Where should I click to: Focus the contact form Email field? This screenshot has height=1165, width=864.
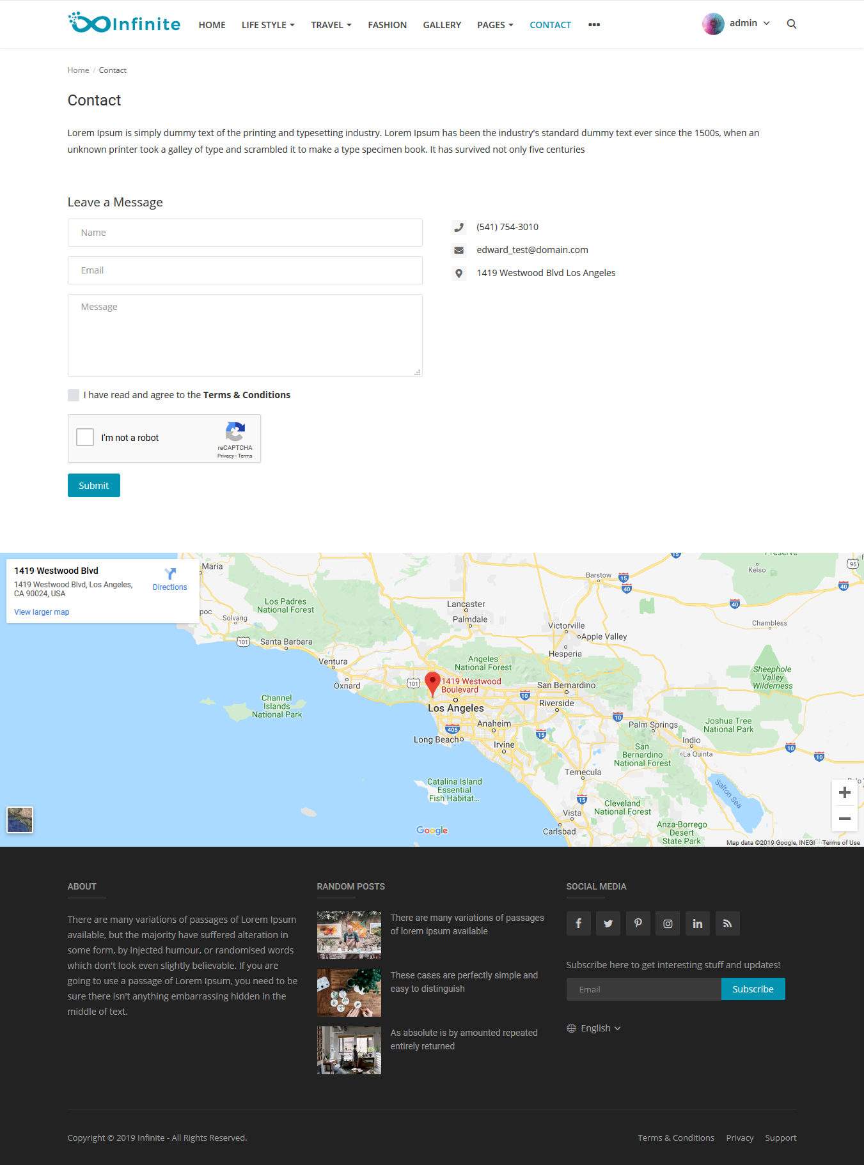[245, 270]
